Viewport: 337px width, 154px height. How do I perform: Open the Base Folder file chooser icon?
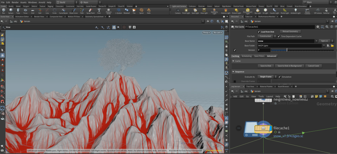[x=332, y=45]
